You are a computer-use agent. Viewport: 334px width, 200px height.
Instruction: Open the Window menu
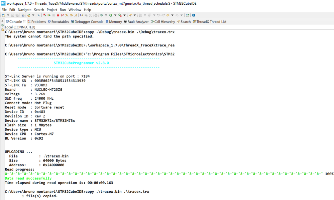coord(75,10)
